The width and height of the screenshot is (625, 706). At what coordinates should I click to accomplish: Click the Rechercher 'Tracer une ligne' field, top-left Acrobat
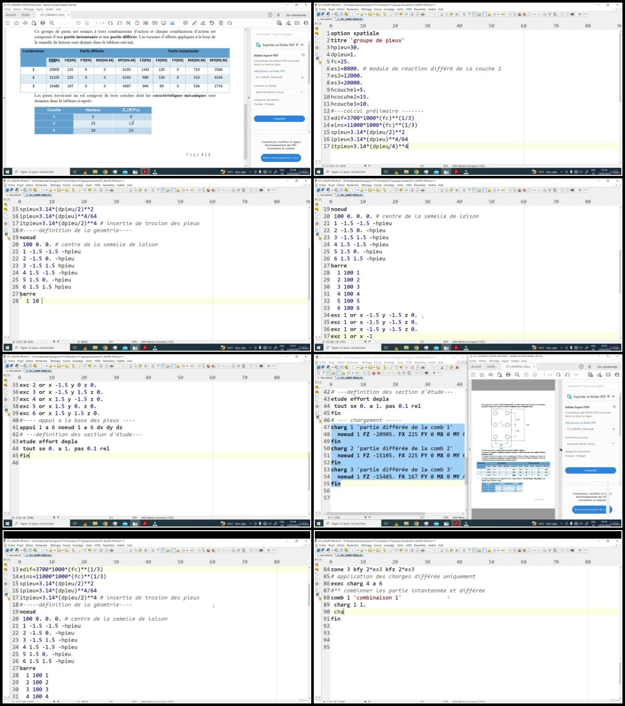(280, 34)
